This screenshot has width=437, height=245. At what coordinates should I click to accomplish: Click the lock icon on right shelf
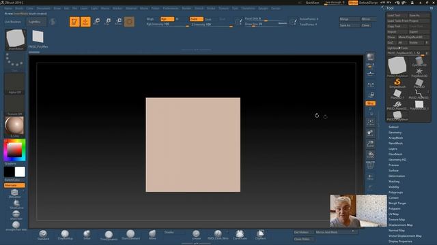371,95
